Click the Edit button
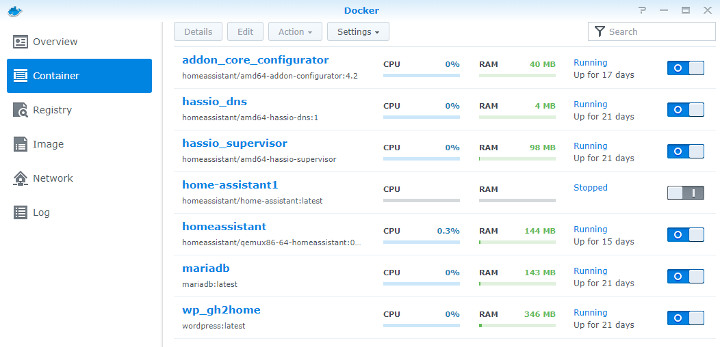The image size is (720, 347). point(245,31)
